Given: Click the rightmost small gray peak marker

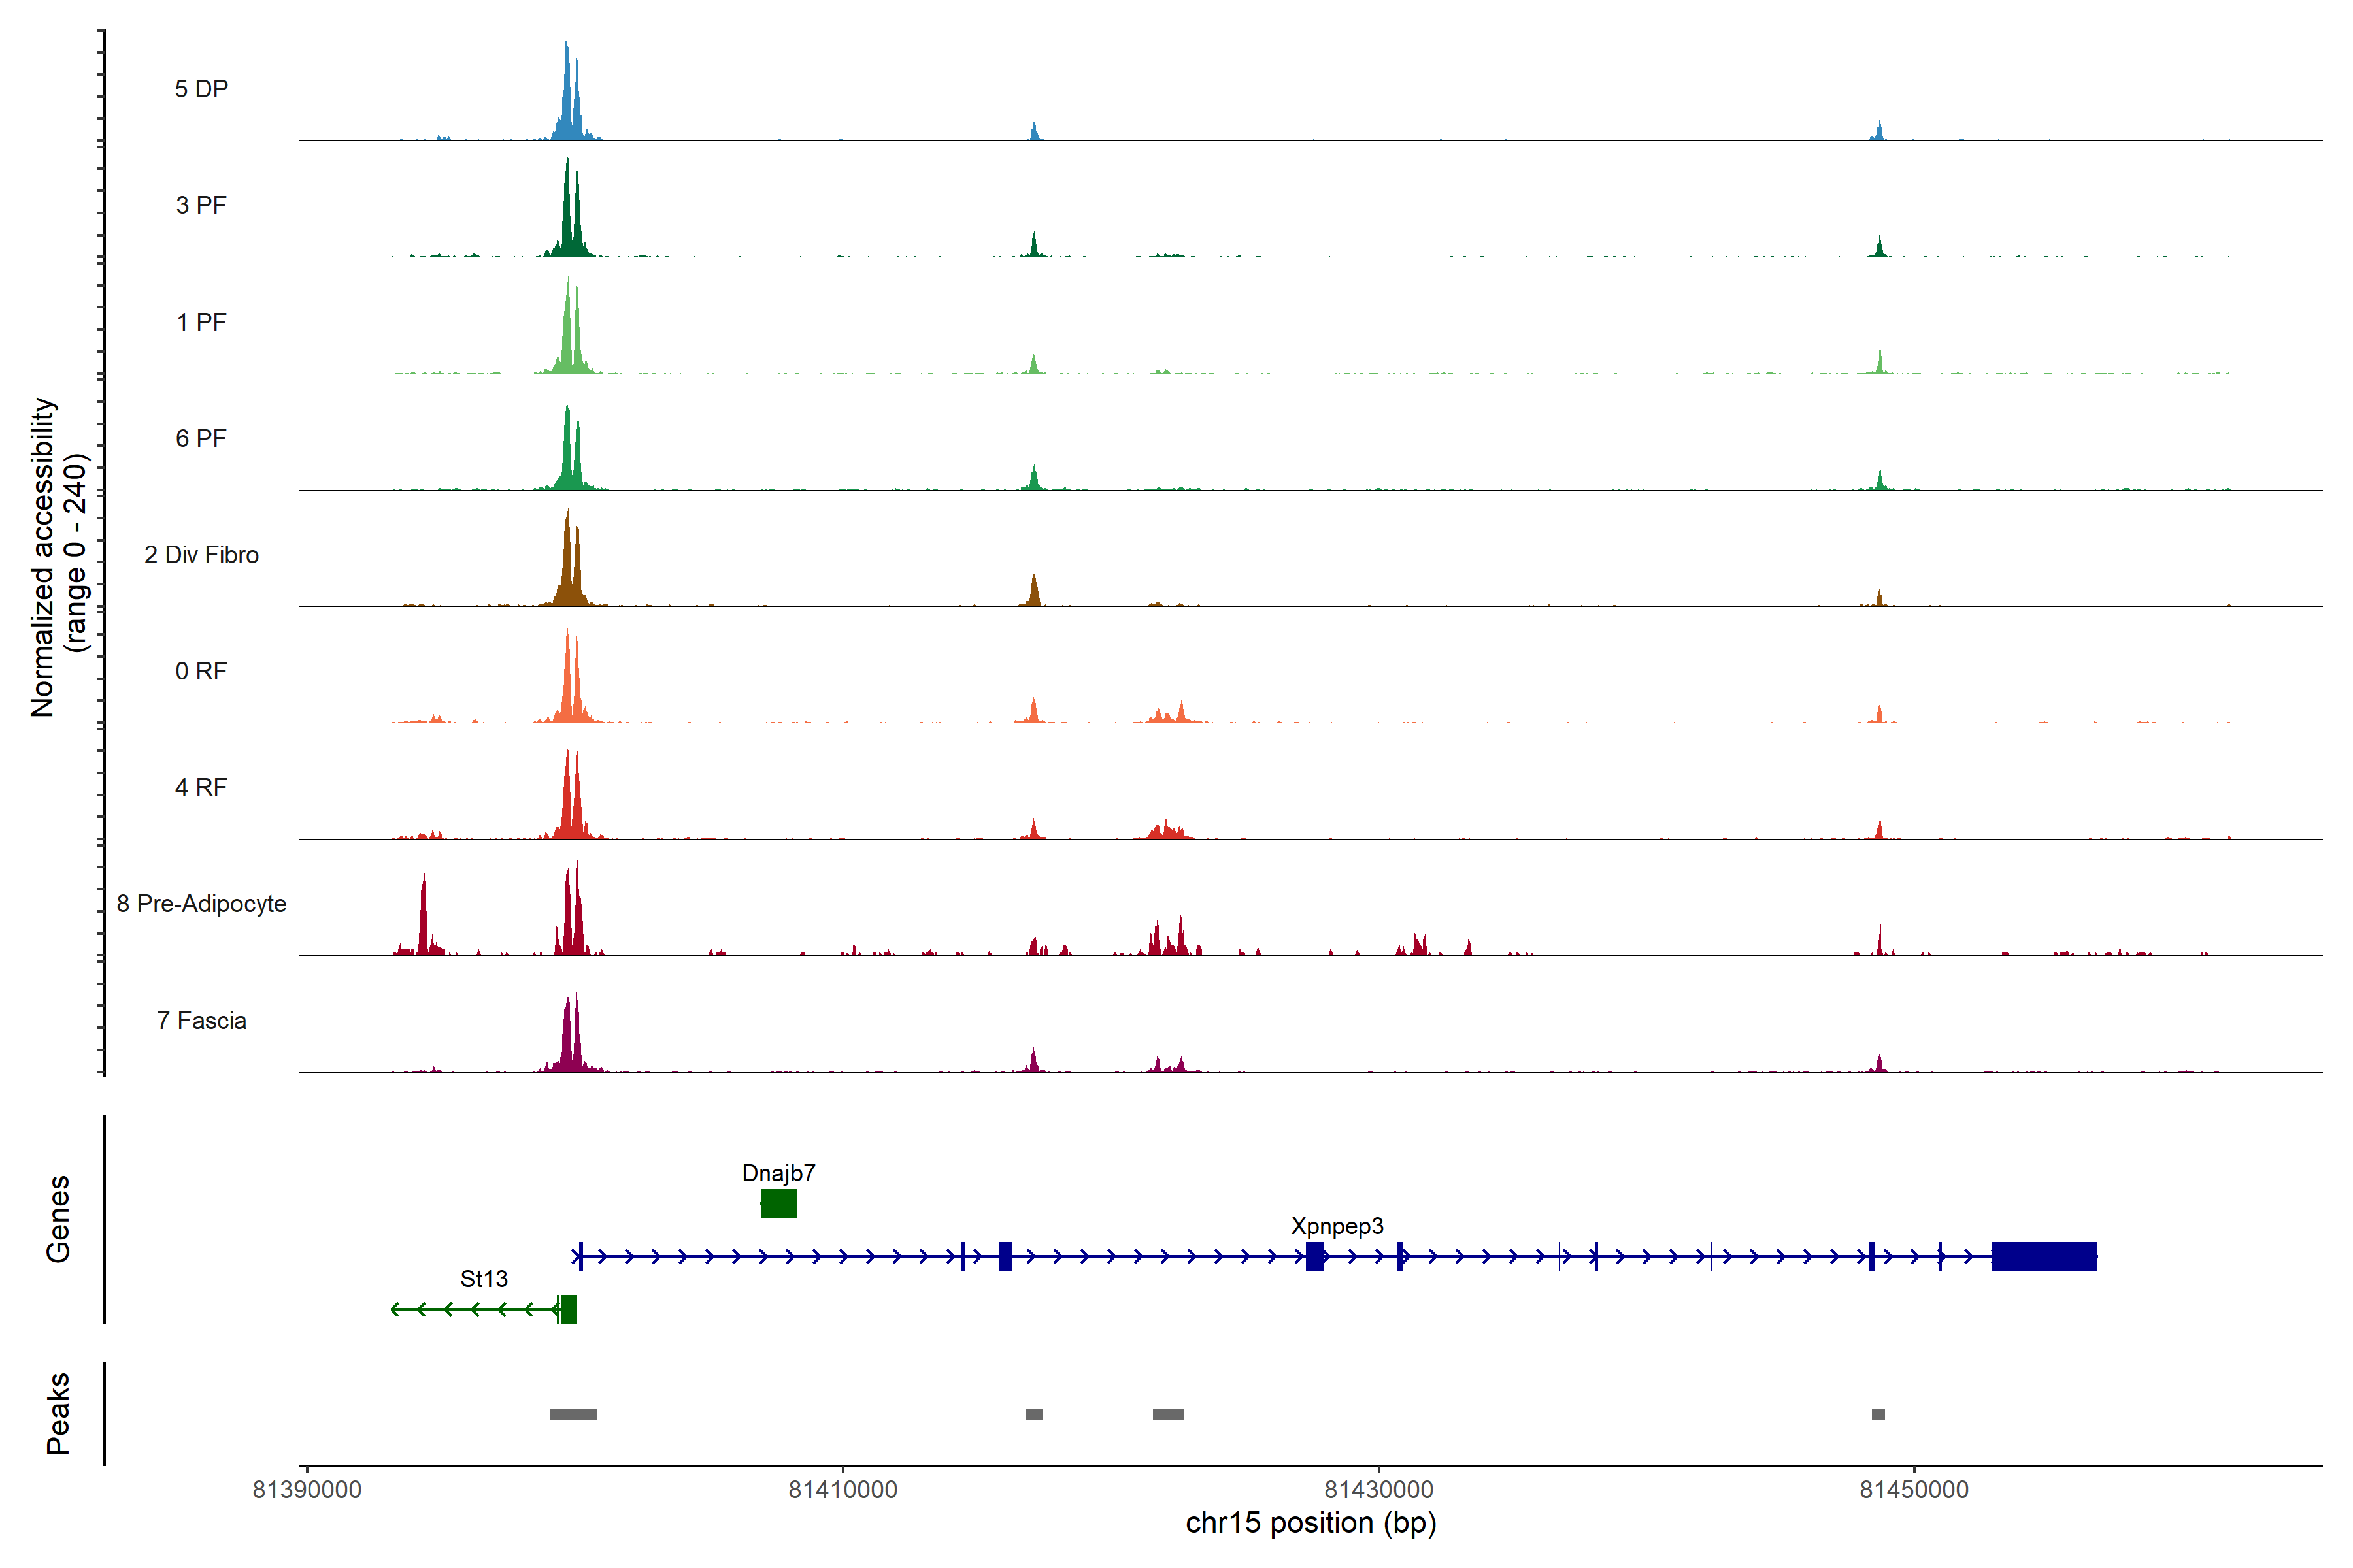Looking at the screenshot, I should (x=1878, y=1414).
